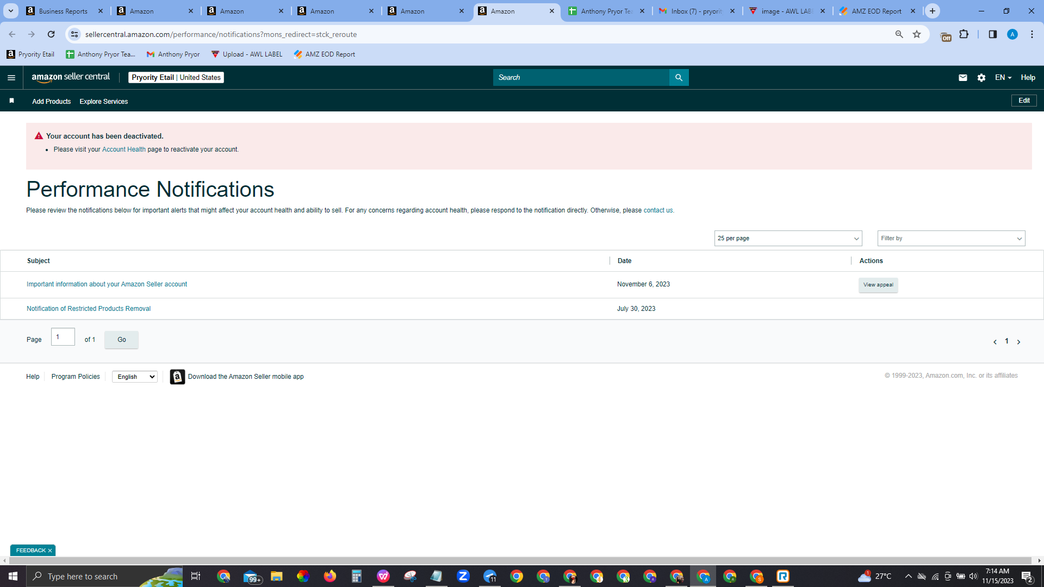1044x587 pixels.
Task: Click the Seller Central search field
Action: [581, 78]
